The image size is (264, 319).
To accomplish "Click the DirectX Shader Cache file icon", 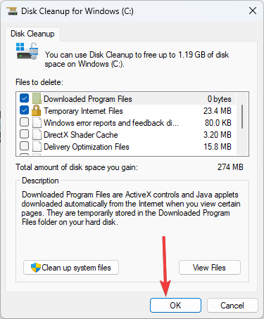I will pos(37,134).
